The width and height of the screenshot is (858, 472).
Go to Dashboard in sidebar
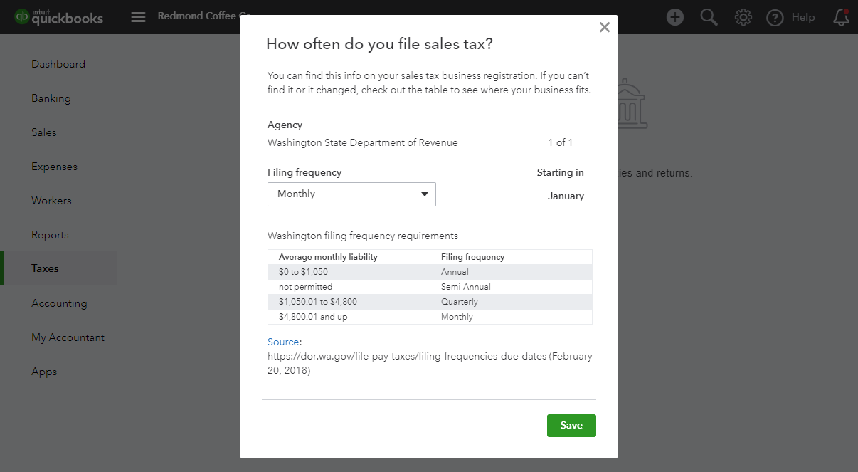click(58, 64)
